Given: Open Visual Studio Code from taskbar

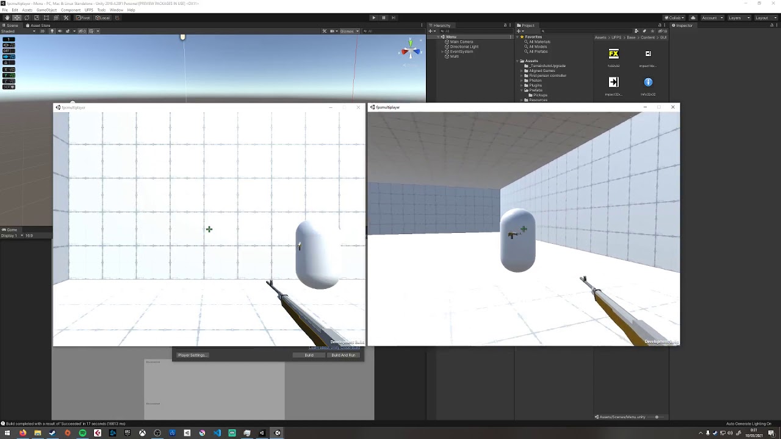Looking at the screenshot, I should 217,433.
